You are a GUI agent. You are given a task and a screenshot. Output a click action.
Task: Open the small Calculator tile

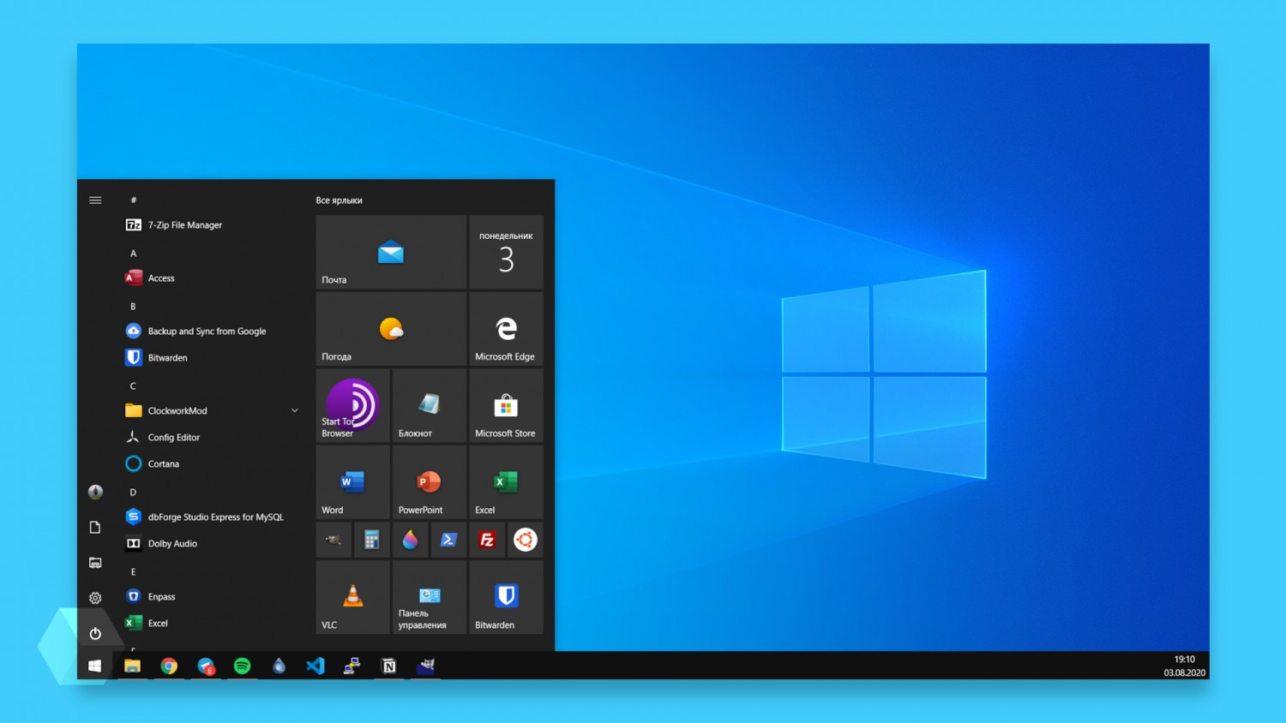tap(371, 540)
